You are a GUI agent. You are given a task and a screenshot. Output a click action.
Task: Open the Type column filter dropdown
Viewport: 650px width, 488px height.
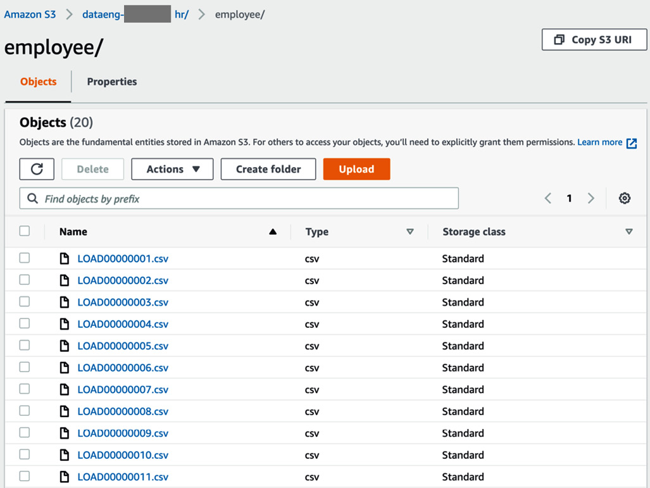tap(410, 232)
